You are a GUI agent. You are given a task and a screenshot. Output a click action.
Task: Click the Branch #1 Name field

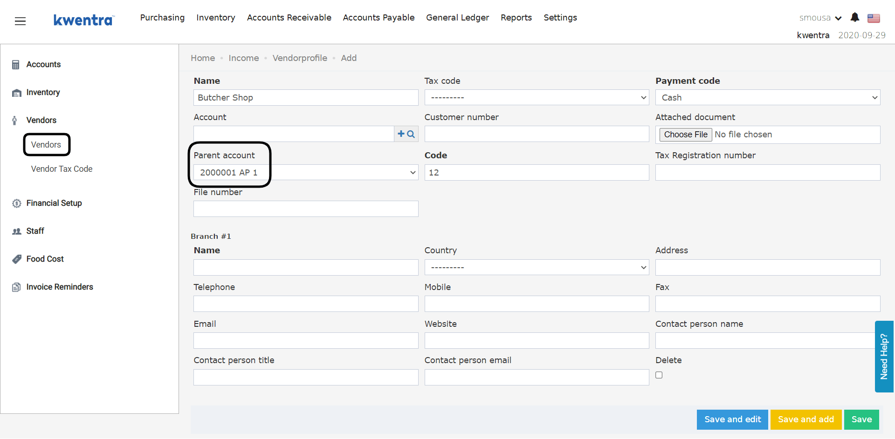(306, 268)
